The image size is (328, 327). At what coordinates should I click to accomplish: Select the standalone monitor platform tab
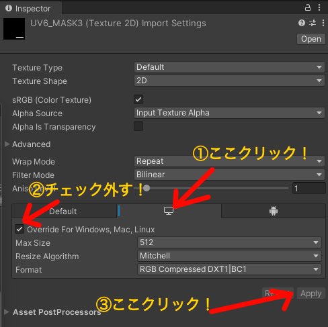pyautogui.click(x=169, y=211)
